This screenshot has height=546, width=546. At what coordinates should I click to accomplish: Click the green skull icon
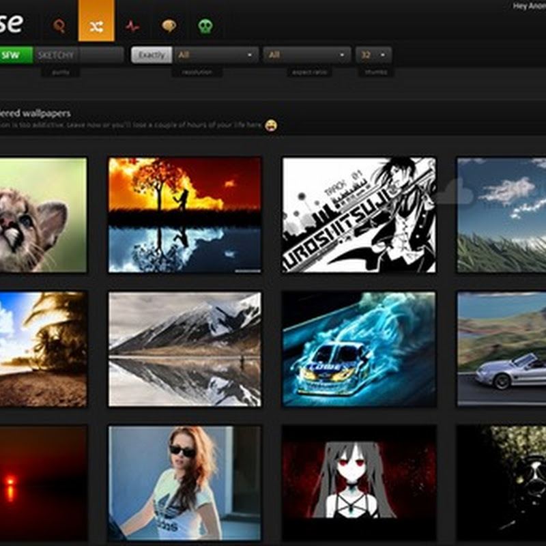(x=205, y=26)
